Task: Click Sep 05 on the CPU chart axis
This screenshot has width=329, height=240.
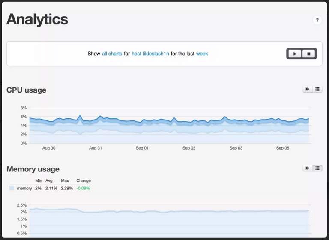Action: coord(282,148)
